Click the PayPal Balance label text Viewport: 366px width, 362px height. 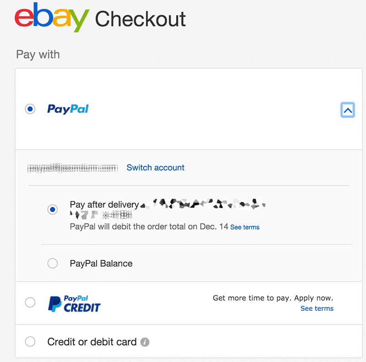click(101, 264)
